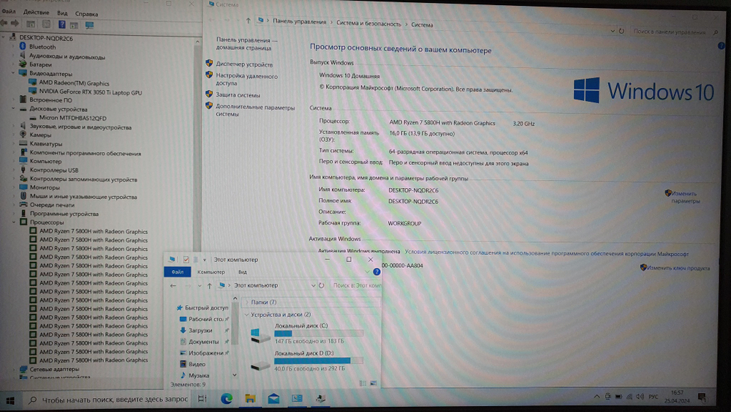731x412 pixels.
Task: Go to Панель управления — домашняя страница
Action: [x=246, y=44]
